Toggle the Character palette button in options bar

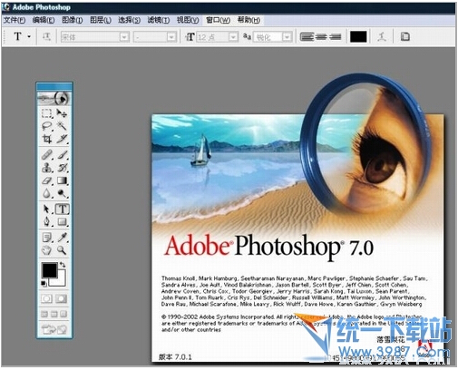[x=404, y=37]
